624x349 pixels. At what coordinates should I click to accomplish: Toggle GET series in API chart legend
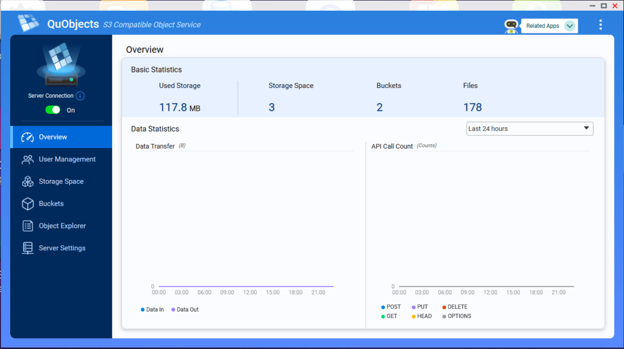tap(389, 316)
